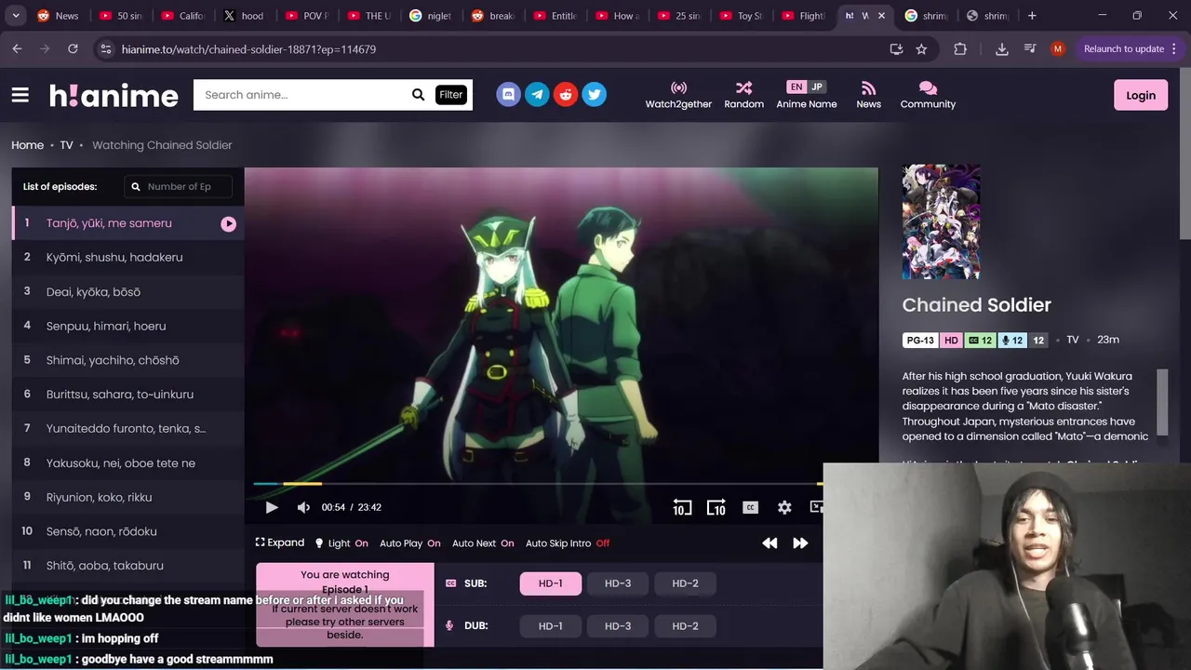Image resolution: width=1191 pixels, height=670 pixels.
Task: Select episode 5 Shimai, yachiho, chōshō
Action: (x=127, y=360)
